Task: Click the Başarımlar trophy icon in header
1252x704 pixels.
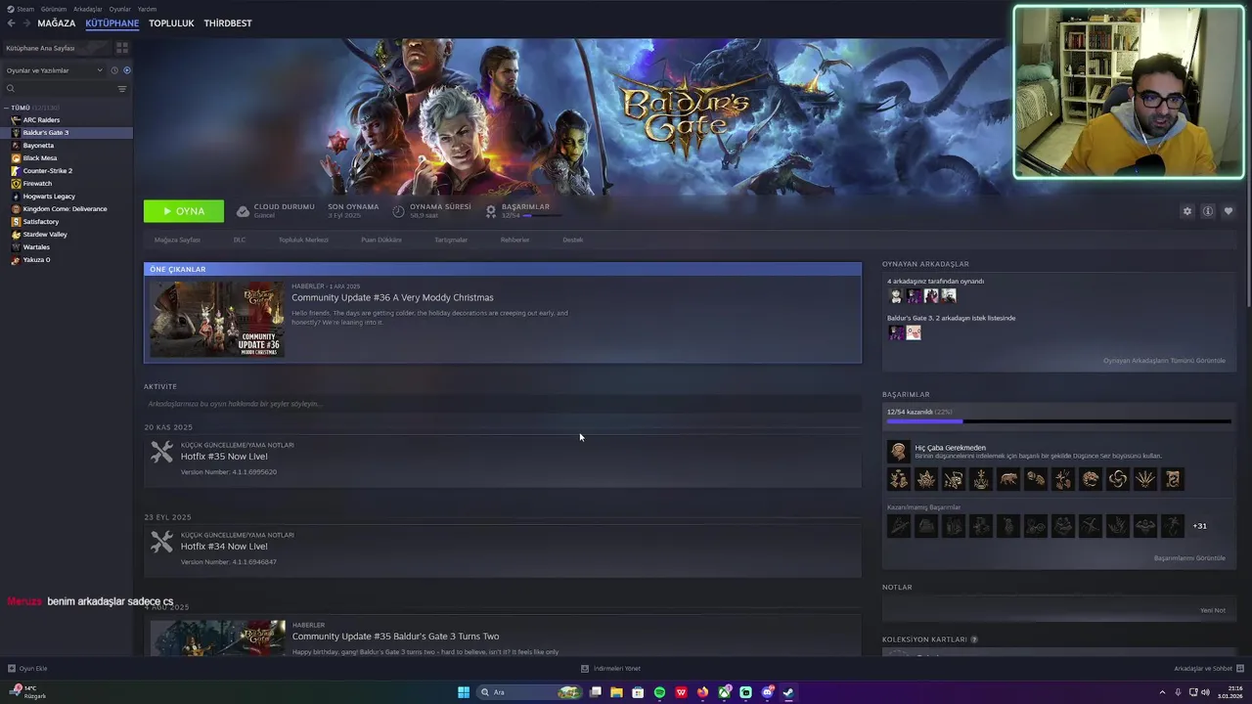Action: point(491,211)
